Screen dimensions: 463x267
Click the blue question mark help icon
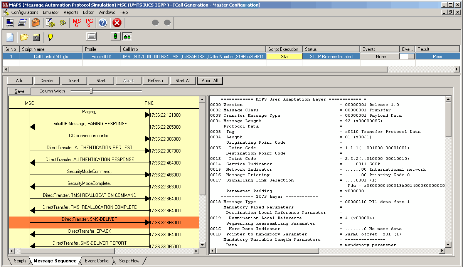(x=103, y=23)
